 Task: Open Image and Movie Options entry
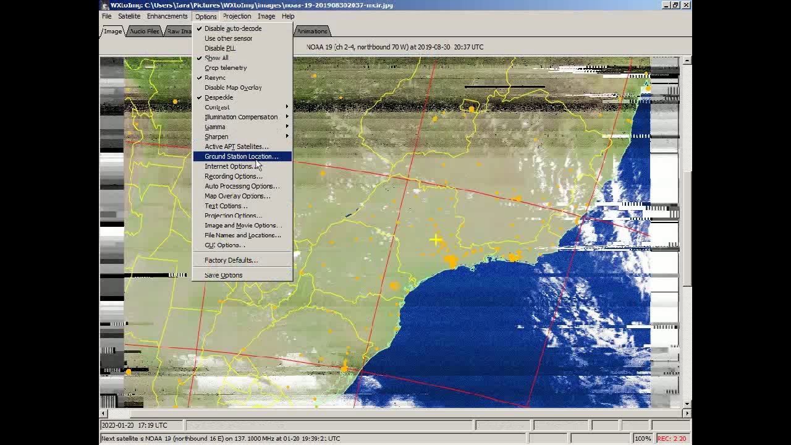tap(242, 226)
